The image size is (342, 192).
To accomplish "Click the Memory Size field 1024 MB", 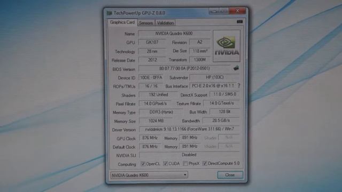I will [156, 121].
